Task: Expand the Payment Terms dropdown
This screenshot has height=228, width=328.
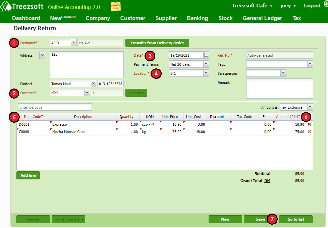Action: (x=206, y=64)
